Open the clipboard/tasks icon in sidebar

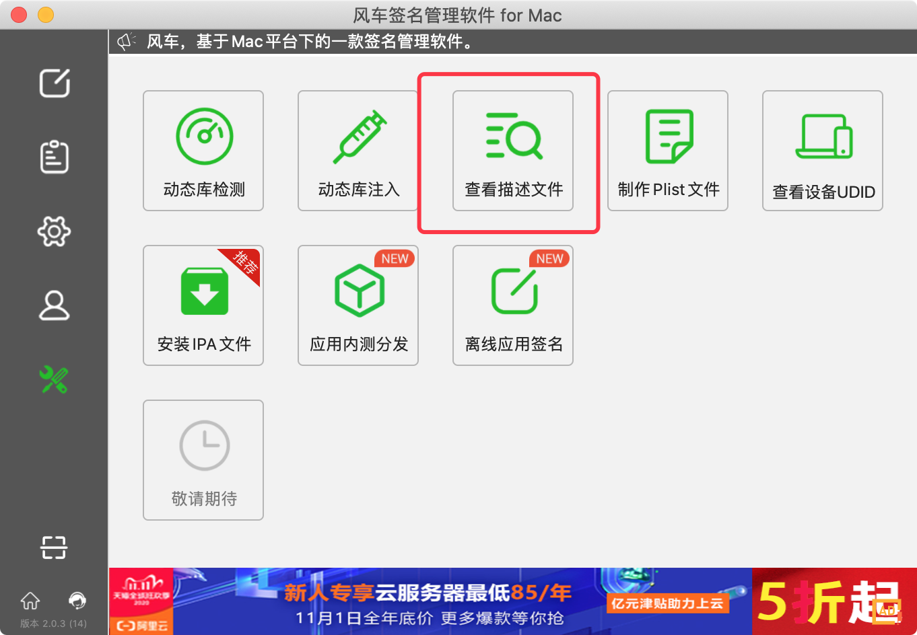coord(53,157)
